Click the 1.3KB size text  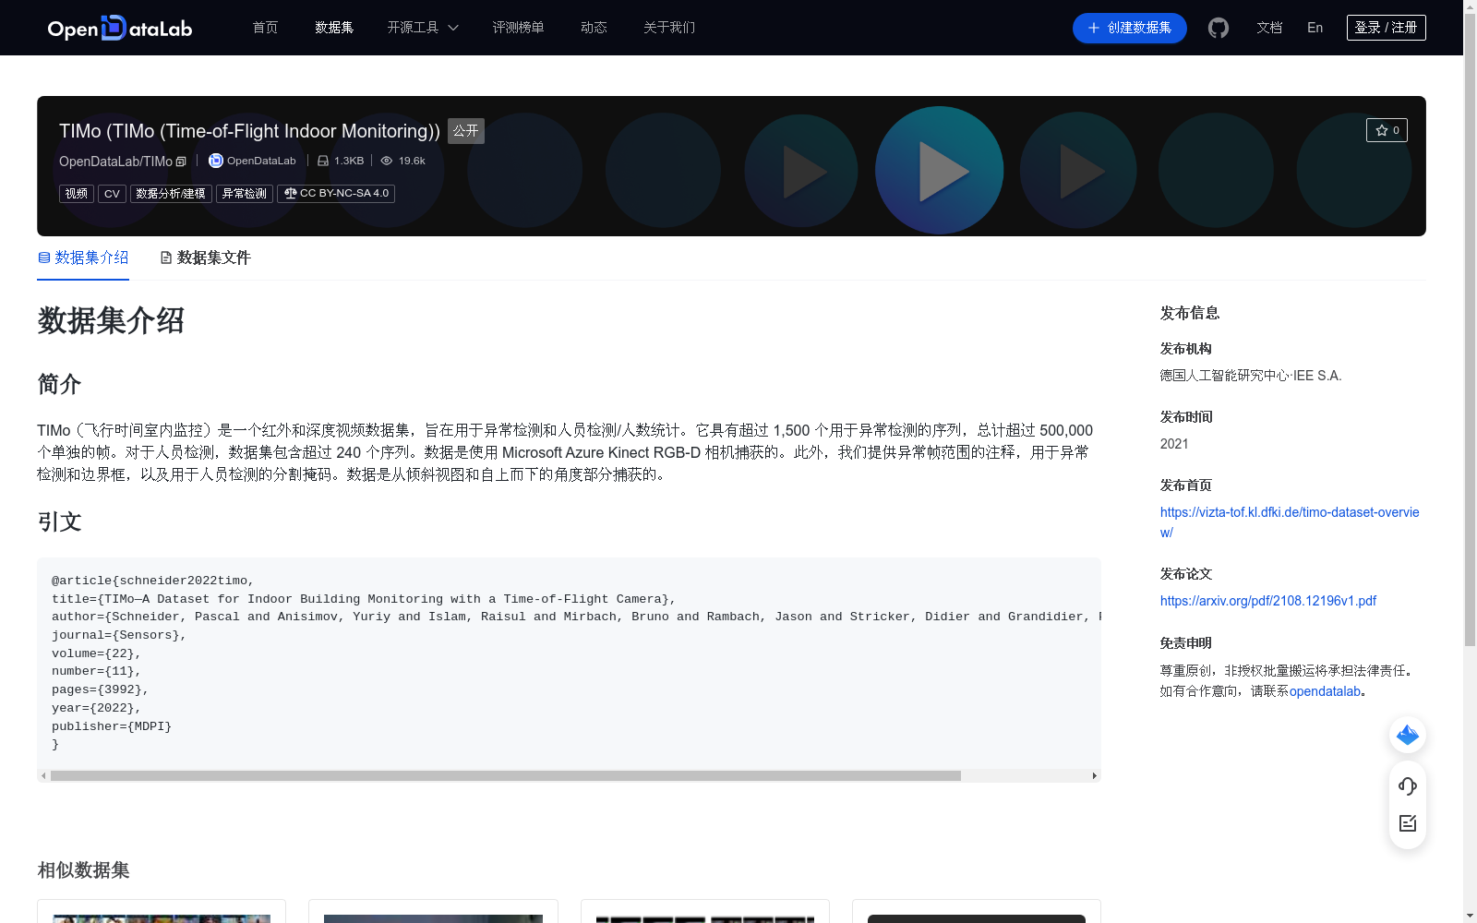click(349, 161)
